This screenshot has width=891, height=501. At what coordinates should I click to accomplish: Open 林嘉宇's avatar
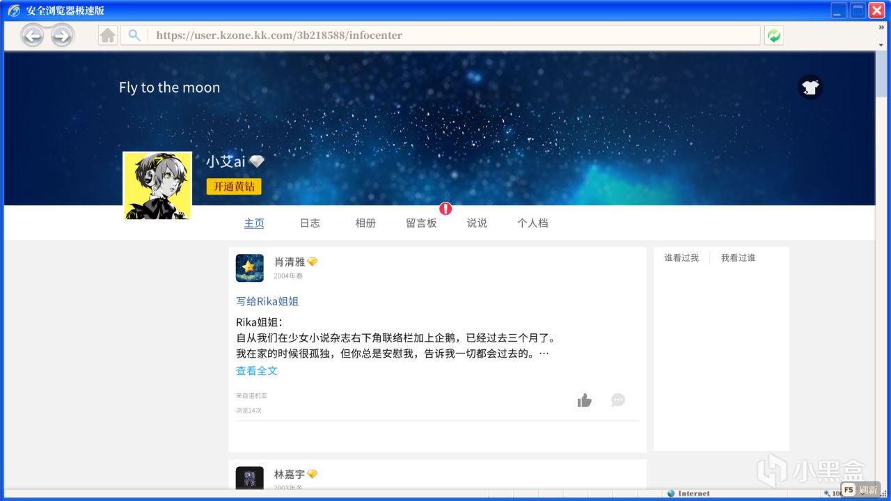(x=250, y=477)
